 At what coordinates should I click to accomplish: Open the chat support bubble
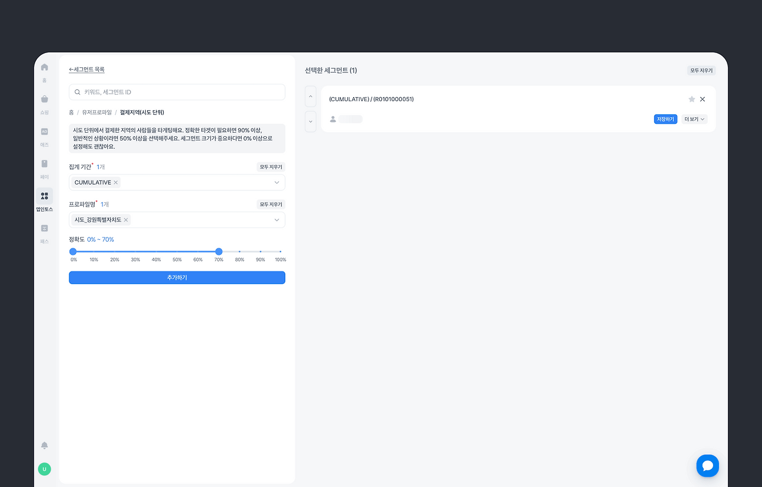click(708, 466)
